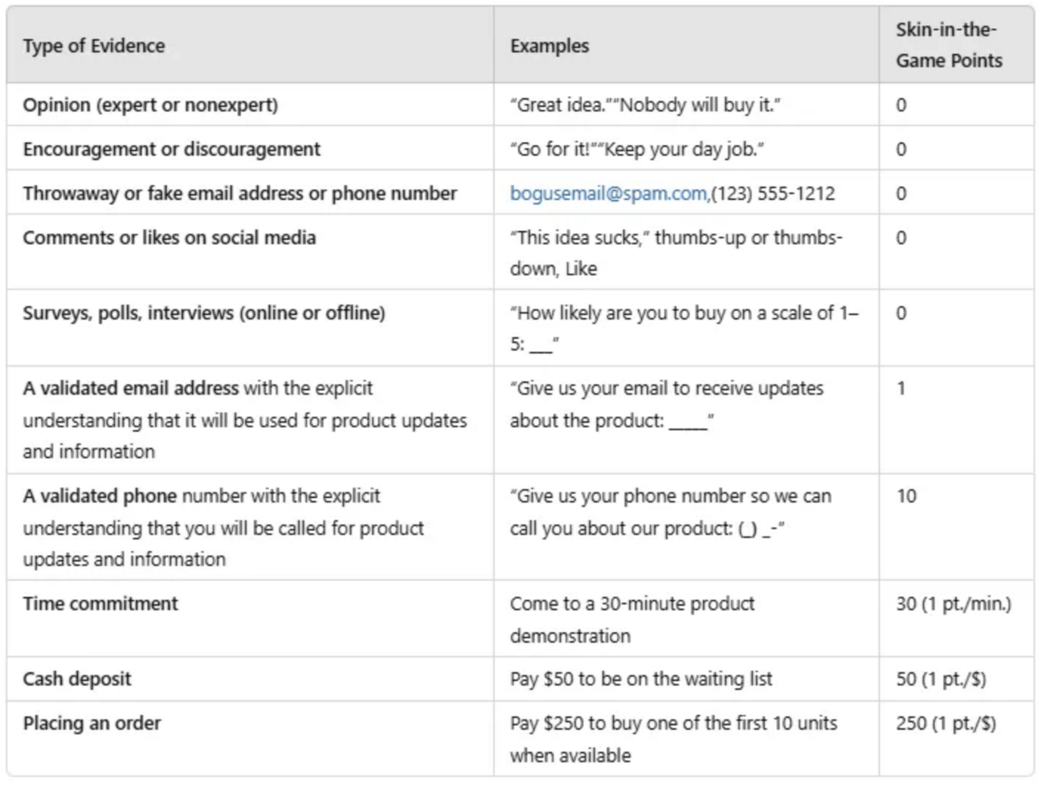Select the "30 (1 pt./min.)" points cell
This screenshot has width=1038, height=788.
coord(954,604)
